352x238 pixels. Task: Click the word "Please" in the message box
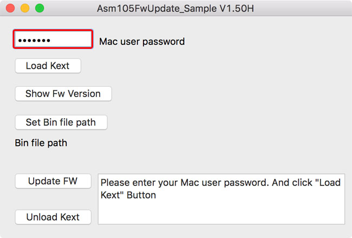tap(115, 183)
